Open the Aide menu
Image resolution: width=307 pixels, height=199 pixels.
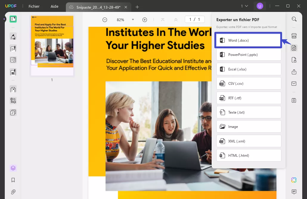click(x=55, y=7)
